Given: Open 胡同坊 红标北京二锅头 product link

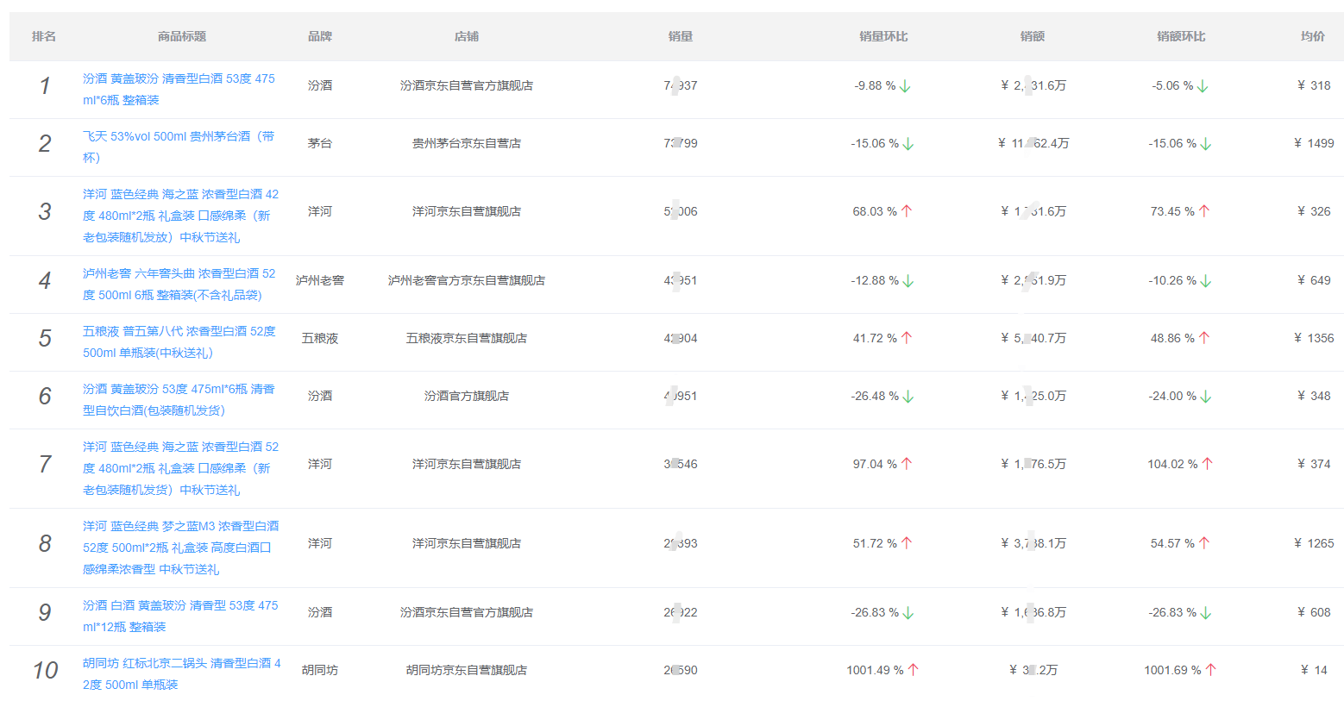Looking at the screenshot, I should (x=181, y=673).
